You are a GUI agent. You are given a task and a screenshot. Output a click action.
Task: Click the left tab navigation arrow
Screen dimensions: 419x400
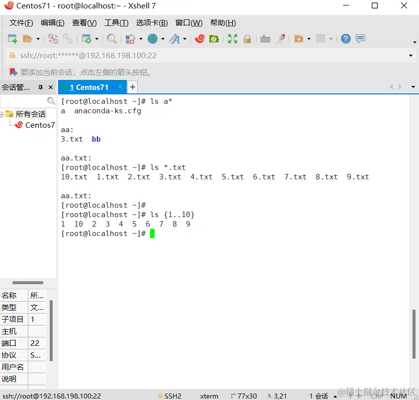click(x=392, y=87)
